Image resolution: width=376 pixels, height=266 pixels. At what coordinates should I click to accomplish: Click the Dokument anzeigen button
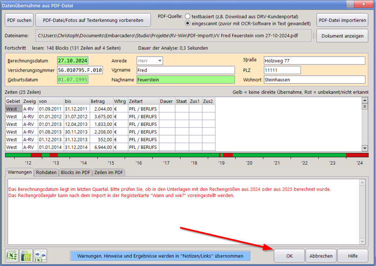coord(342,36)
